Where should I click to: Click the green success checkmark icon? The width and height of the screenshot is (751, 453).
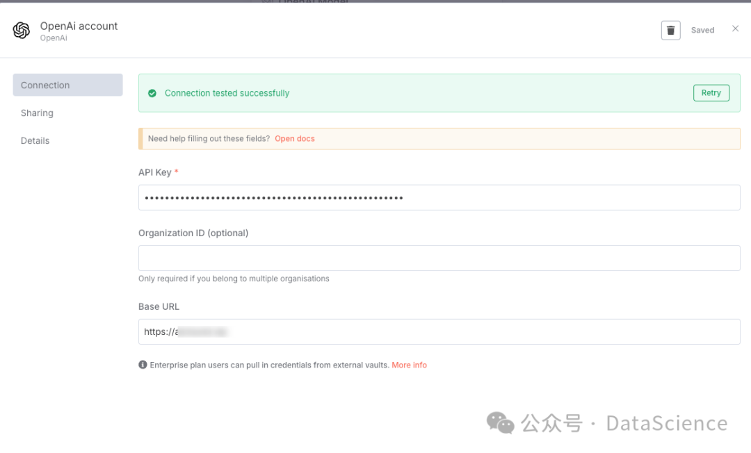click(152, 93)
